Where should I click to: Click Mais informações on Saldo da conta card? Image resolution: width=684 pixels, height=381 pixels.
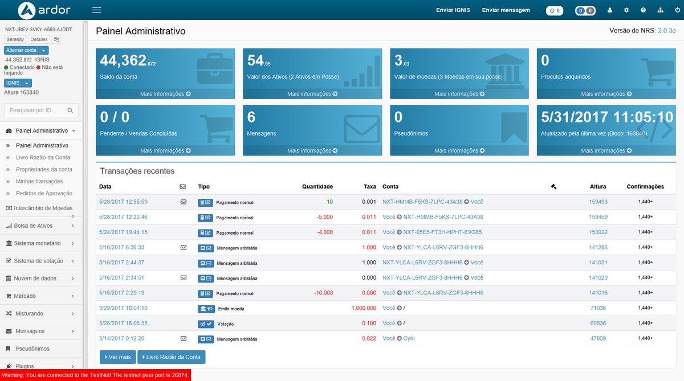click(x=165, y=94)
